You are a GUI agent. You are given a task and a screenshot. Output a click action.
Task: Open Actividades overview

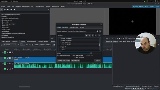pyautogui.click(x=5, y=1)
